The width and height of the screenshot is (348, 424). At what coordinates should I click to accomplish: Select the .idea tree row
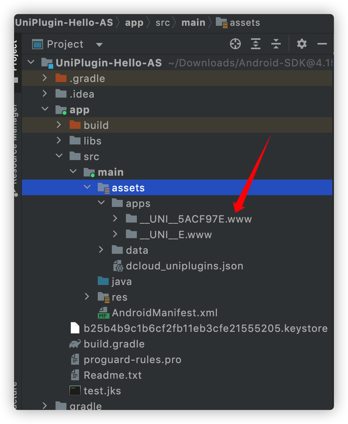click(177, 94)
